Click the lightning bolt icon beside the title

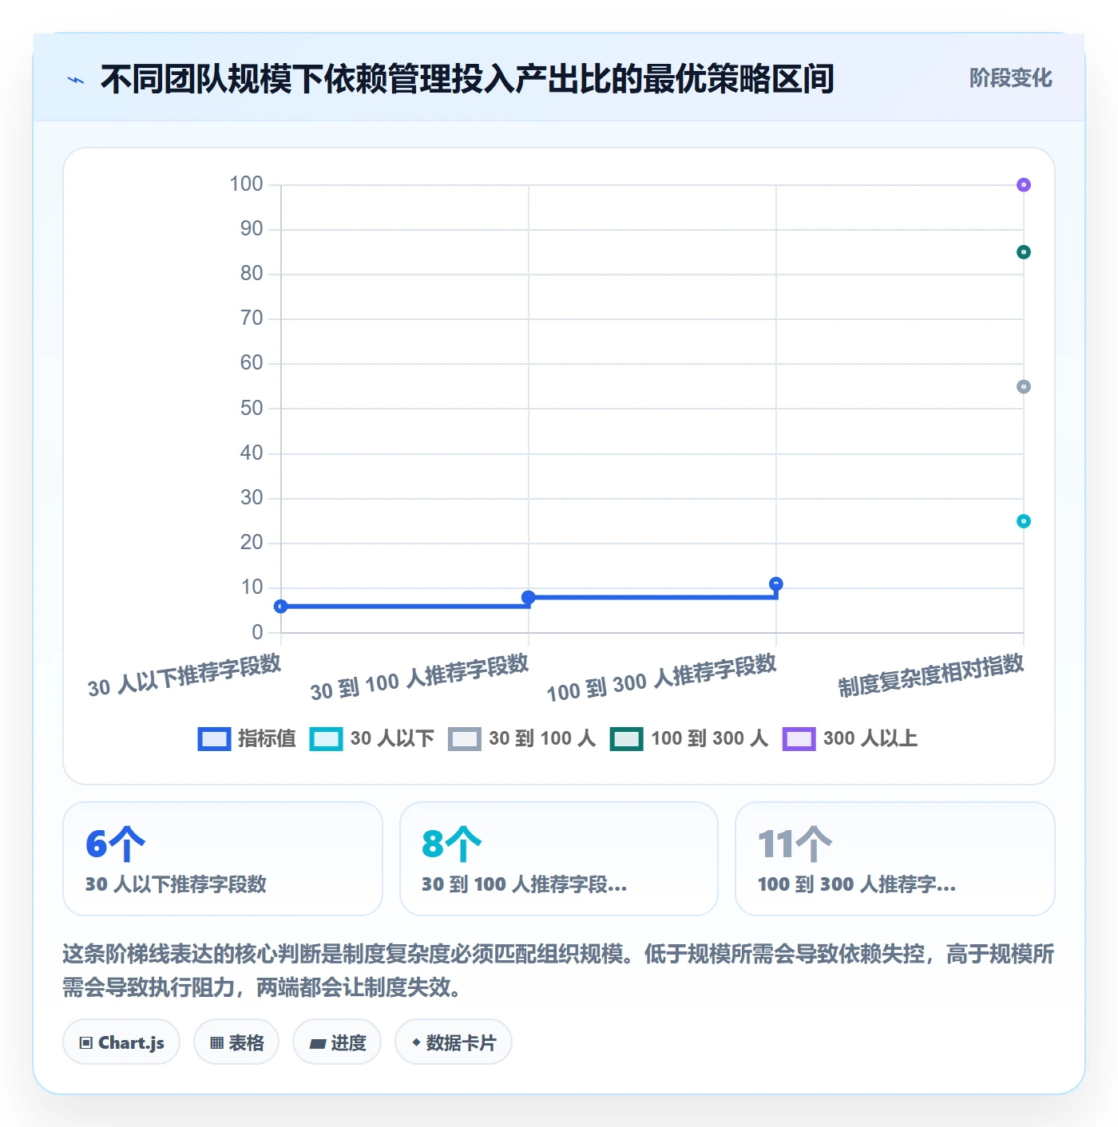coord(76,80)
